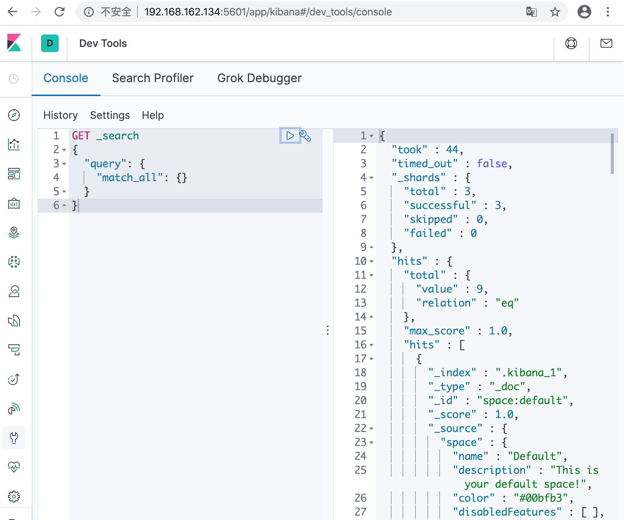624x520 pixels.
Task: Open SIEM icon in sidebar
Action: coord(14,409)
